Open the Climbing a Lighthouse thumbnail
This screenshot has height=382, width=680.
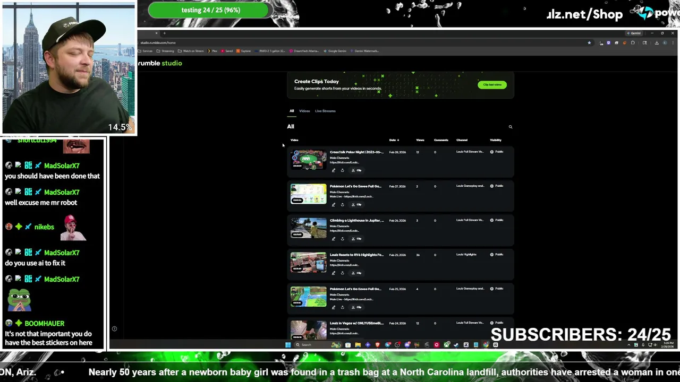pyautogui.click(x=309, y=228)
